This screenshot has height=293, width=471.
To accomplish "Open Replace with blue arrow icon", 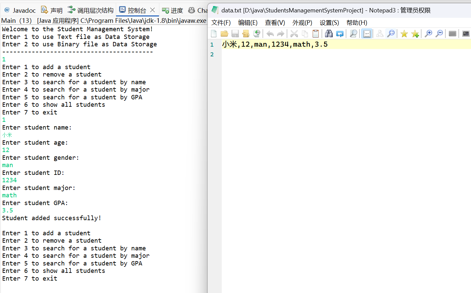I will [340, 34].
